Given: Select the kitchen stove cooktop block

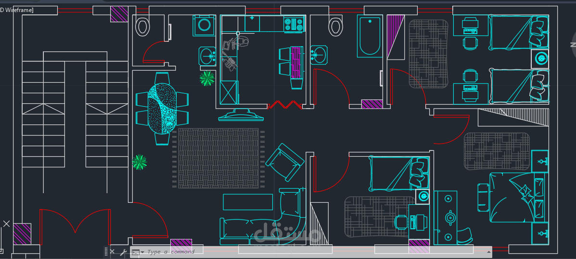Looking at the screenshot, I should (x=294, y=24).
